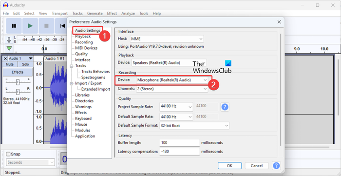Select Audio Settings in preferences tree

(88, 30)
